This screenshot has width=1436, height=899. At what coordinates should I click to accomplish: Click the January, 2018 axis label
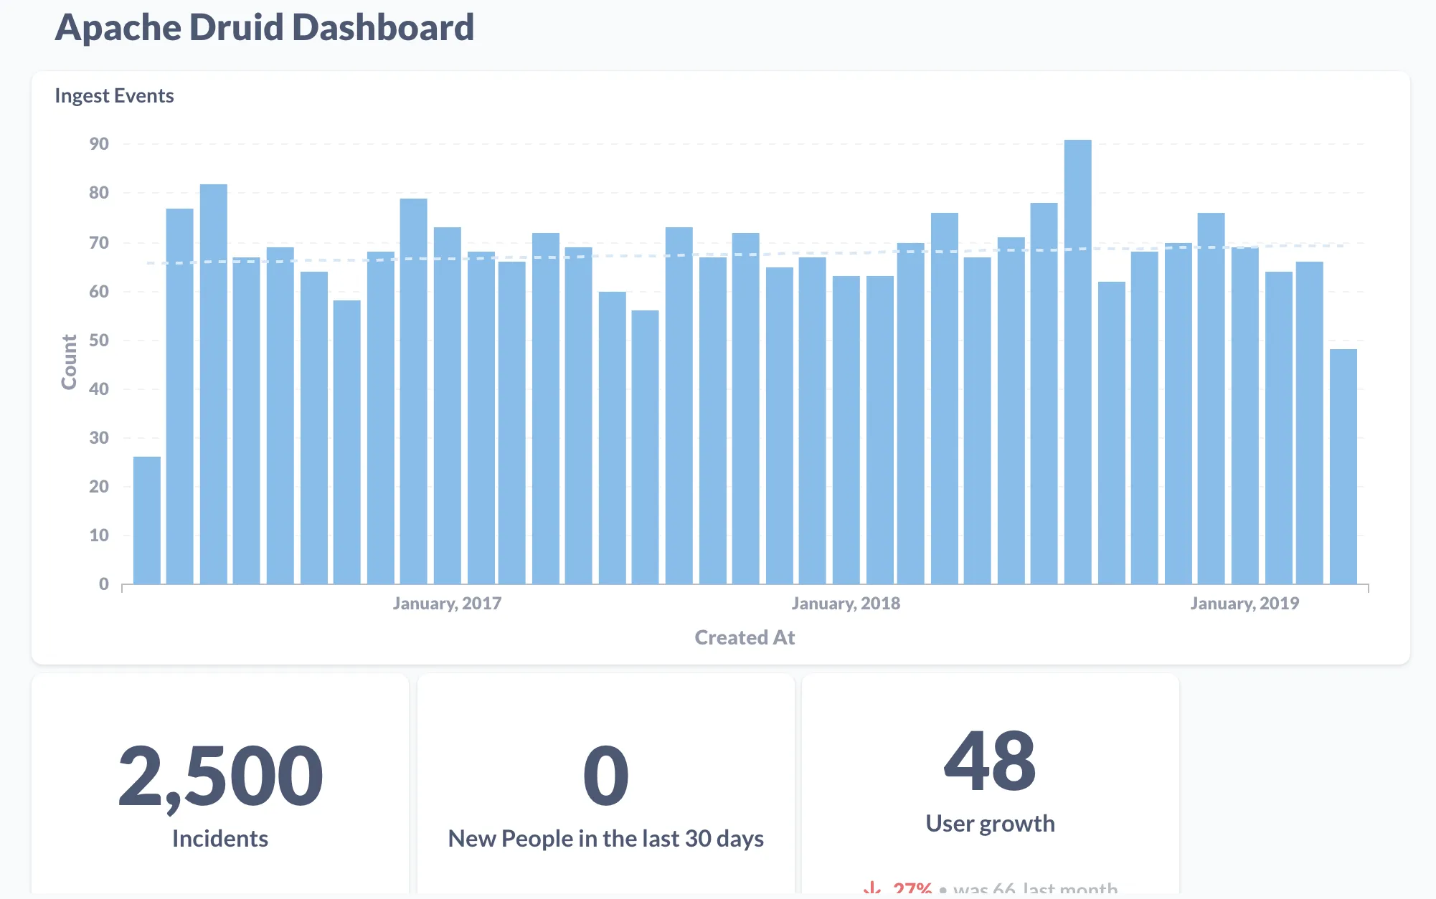(846, 603)
